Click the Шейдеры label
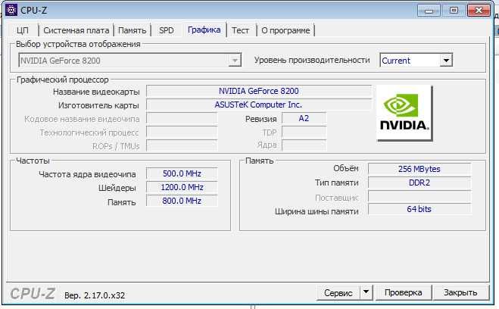This screenshot has height=309, width=499. coord(117,188)
